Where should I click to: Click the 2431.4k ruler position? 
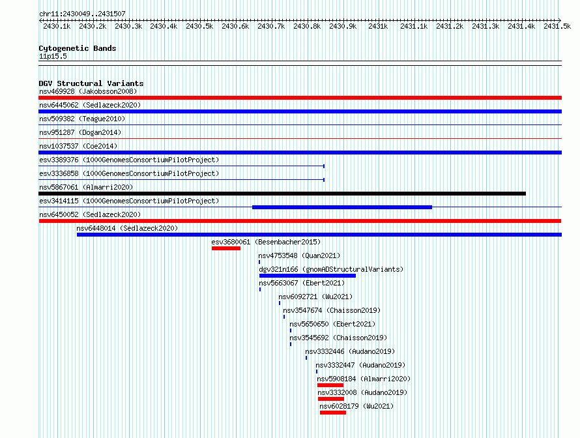[x=521, y=26]
